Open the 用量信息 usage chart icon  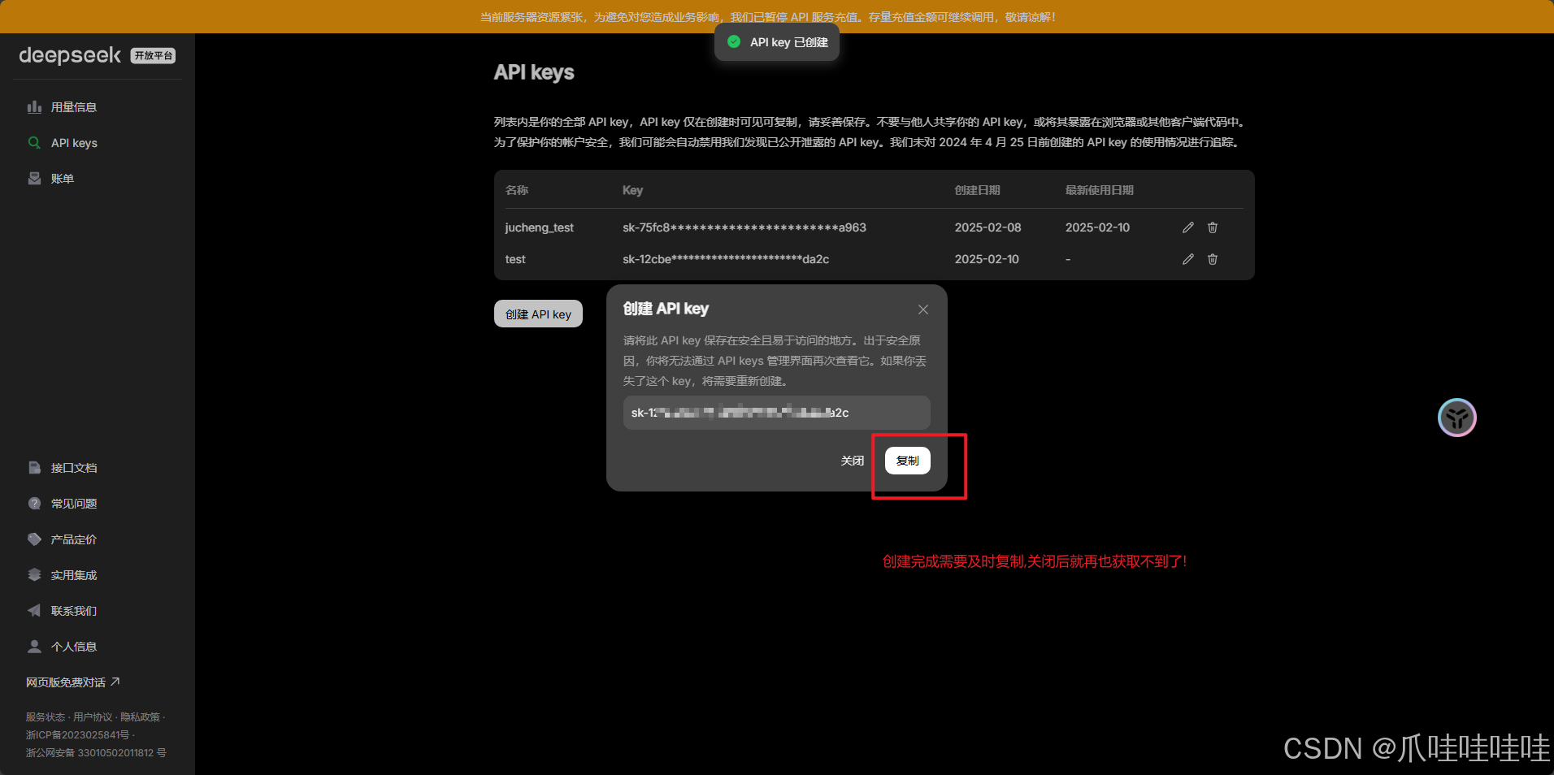[34, 107]
